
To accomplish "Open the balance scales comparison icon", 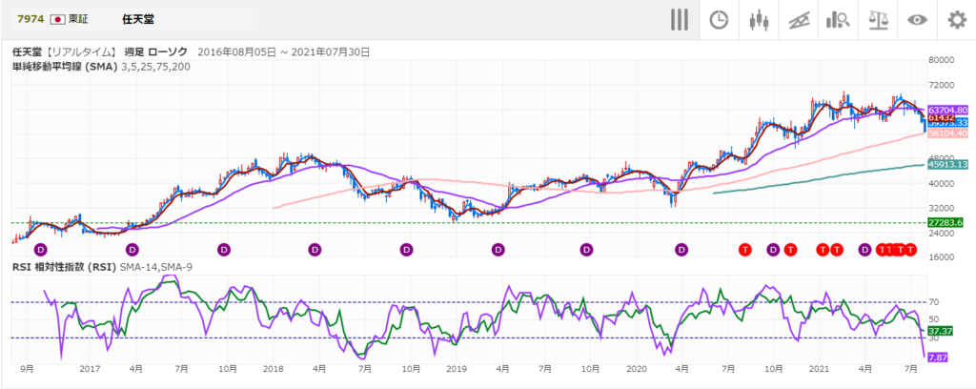I will [877, 20].
